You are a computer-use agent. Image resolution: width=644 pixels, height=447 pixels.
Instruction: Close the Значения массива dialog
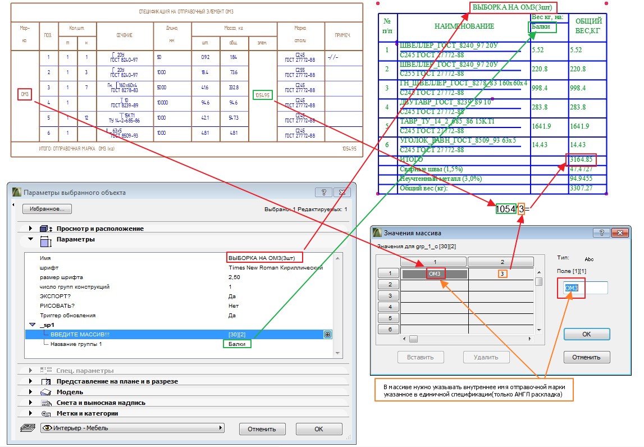point(620,233)
